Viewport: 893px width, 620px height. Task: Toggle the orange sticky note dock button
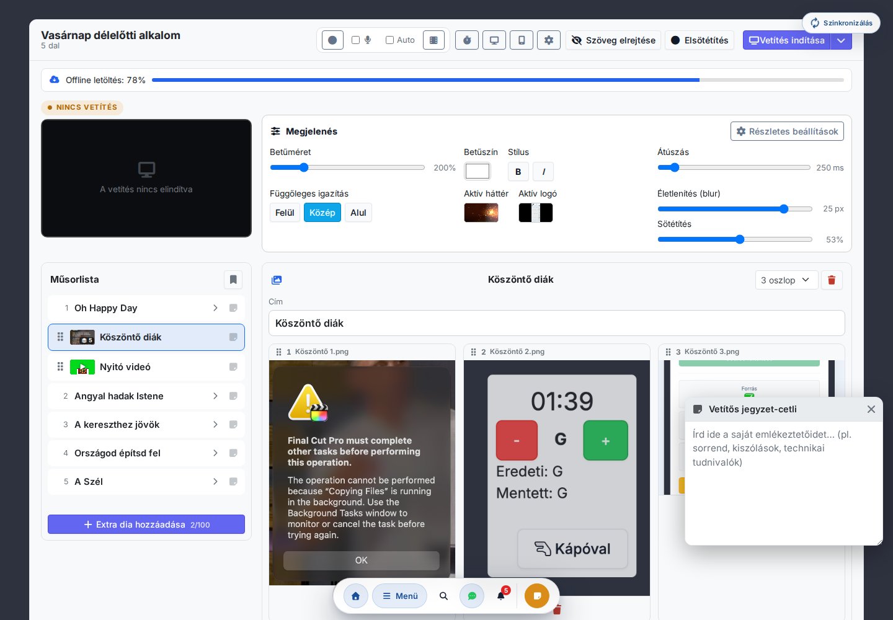[x=537, y=596]
